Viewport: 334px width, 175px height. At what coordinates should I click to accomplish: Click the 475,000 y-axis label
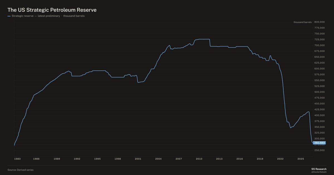320,98
